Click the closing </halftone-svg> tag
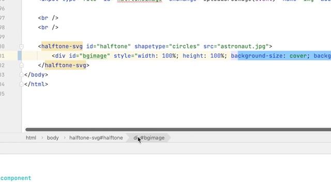The width and height of the screenshot is (331, 186). point(64,66)
